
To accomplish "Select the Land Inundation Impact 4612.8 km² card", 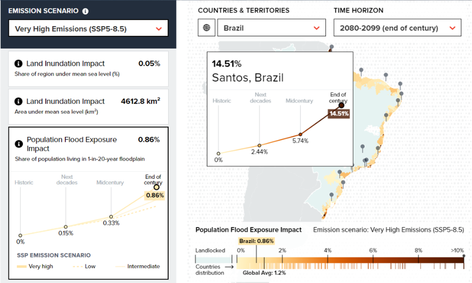I will [88, 107].
